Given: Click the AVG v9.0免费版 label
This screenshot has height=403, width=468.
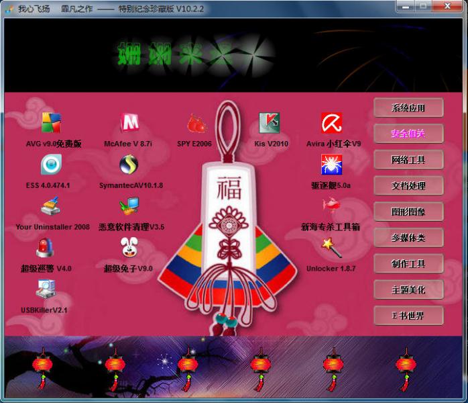Looking at the screenshot, I should coord(54,144).
